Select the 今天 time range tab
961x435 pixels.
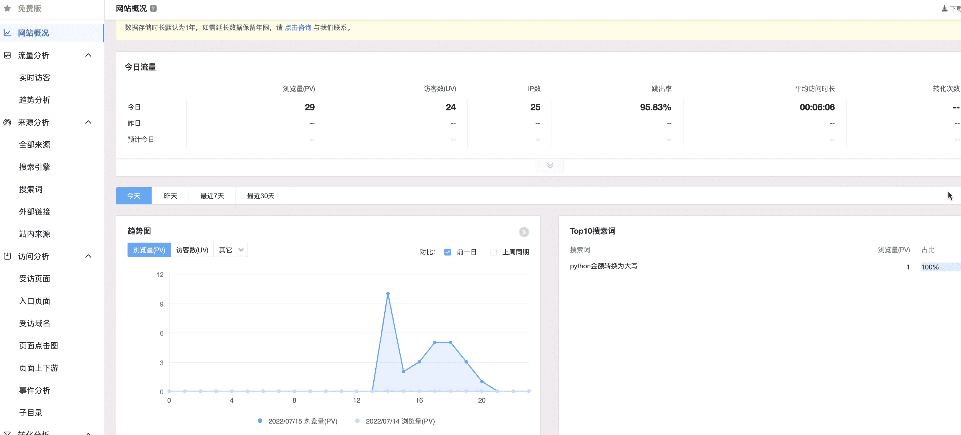[134, 196]
